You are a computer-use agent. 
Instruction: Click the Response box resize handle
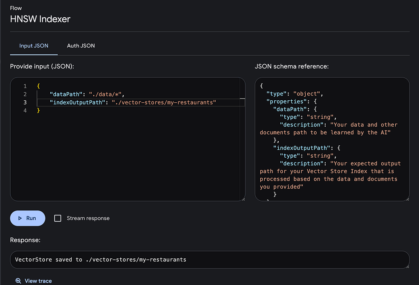point(407,266)
